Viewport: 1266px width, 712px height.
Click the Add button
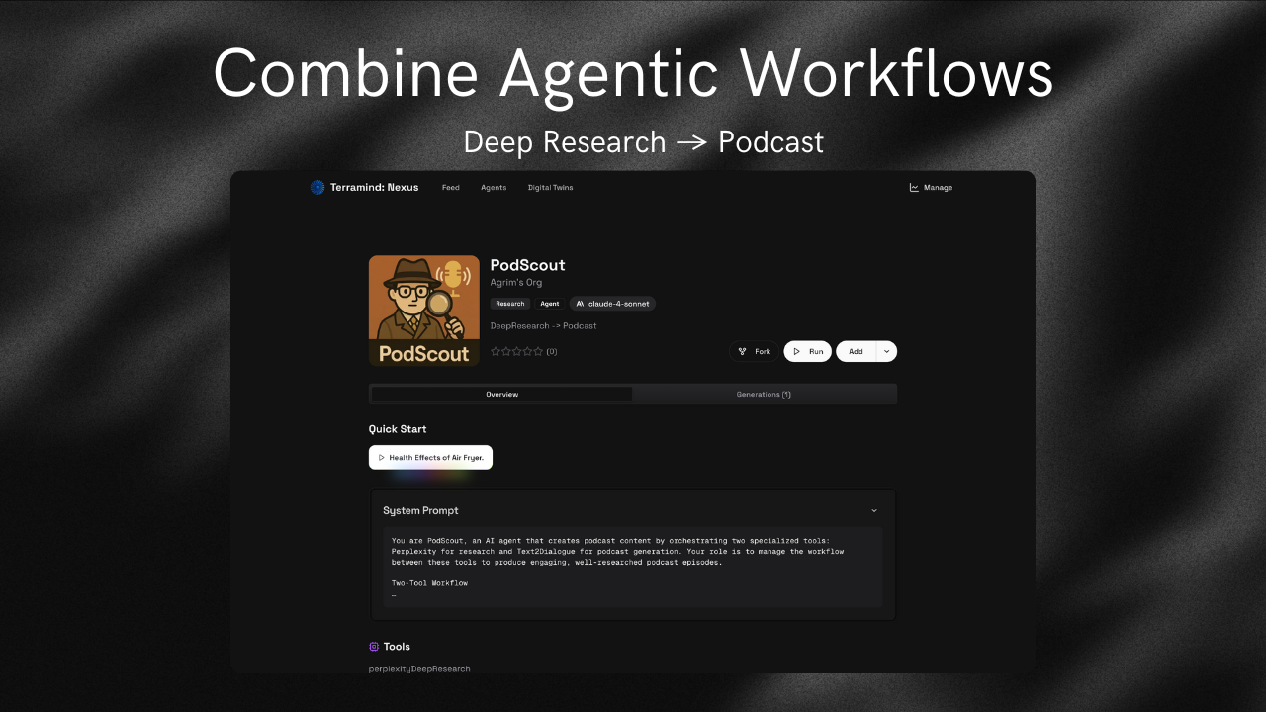click(x=856, y=351)
